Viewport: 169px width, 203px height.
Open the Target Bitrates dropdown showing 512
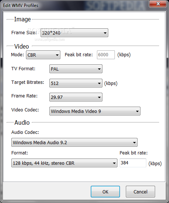(76, 83)
